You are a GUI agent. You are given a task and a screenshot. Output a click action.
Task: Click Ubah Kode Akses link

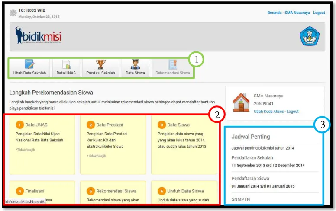point(269,111)
